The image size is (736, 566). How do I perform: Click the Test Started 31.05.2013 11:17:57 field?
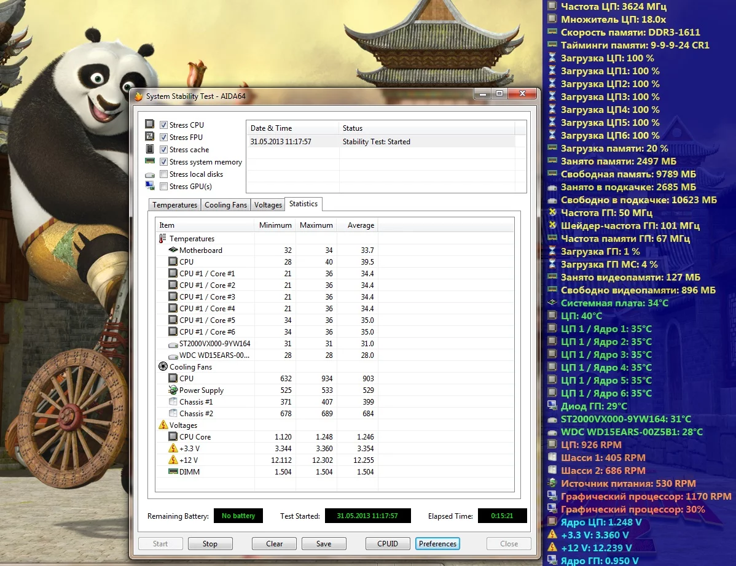367,516
